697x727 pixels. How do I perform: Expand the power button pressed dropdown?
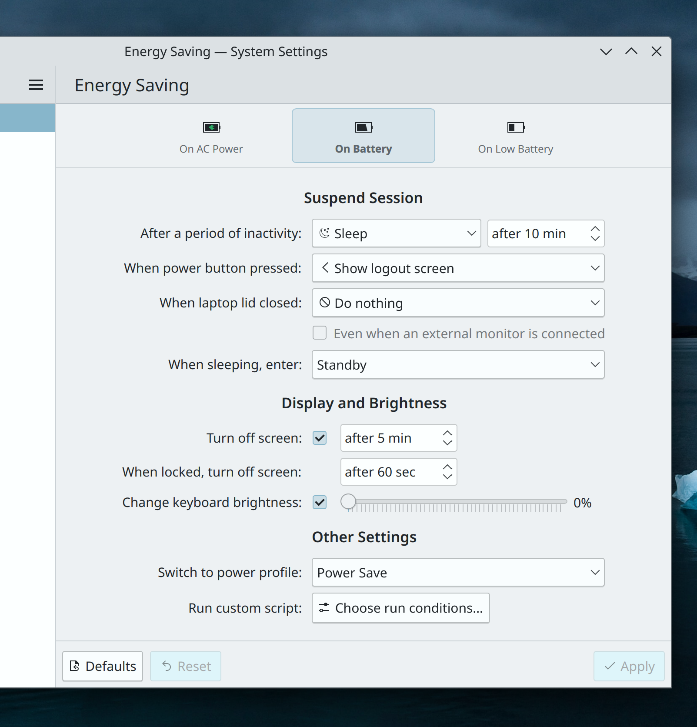point(458,268)
